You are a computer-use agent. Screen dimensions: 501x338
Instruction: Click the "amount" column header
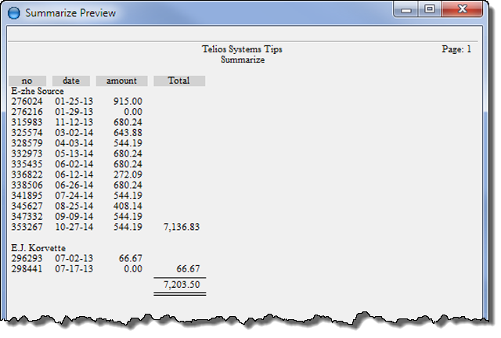pos(121,81)
